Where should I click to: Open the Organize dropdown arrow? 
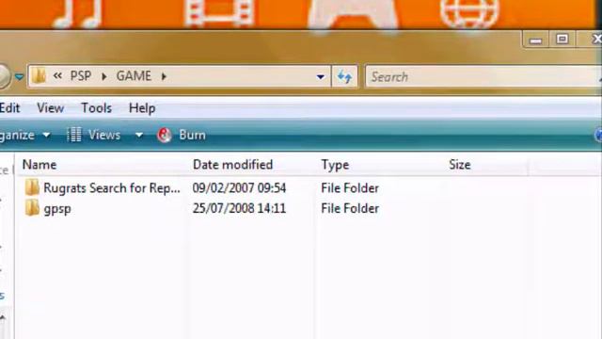click(46, 135)
